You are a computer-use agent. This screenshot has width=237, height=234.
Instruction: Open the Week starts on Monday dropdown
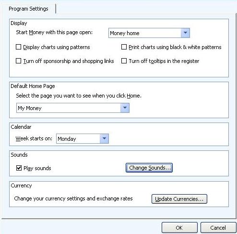(x=83, y=139)
